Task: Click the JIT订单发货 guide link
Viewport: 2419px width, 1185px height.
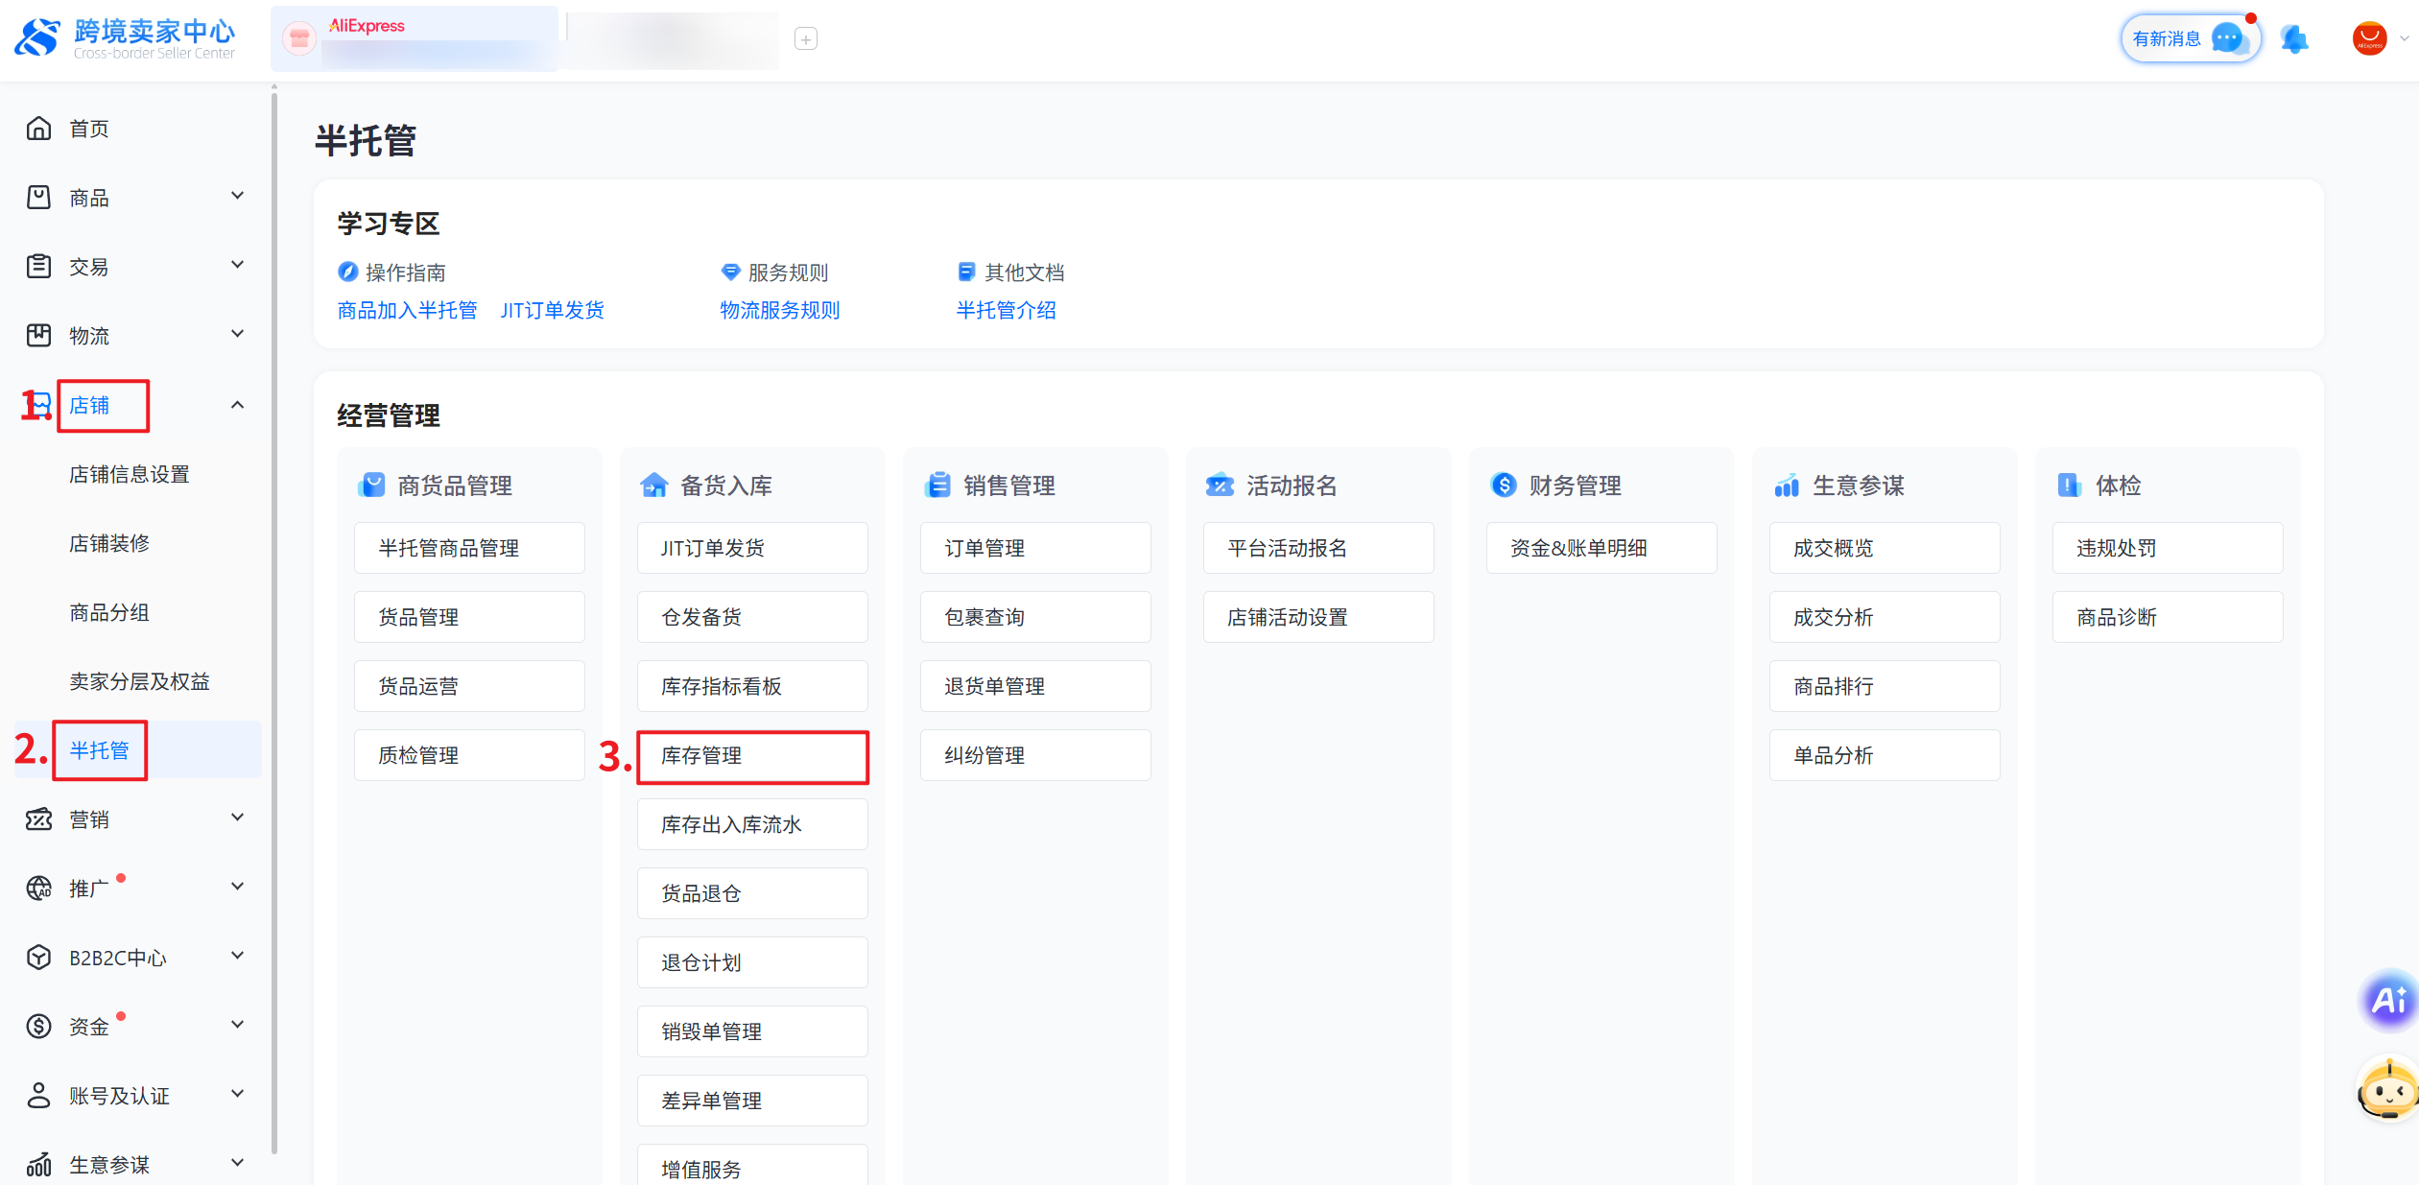Action: tap(553, 310)
